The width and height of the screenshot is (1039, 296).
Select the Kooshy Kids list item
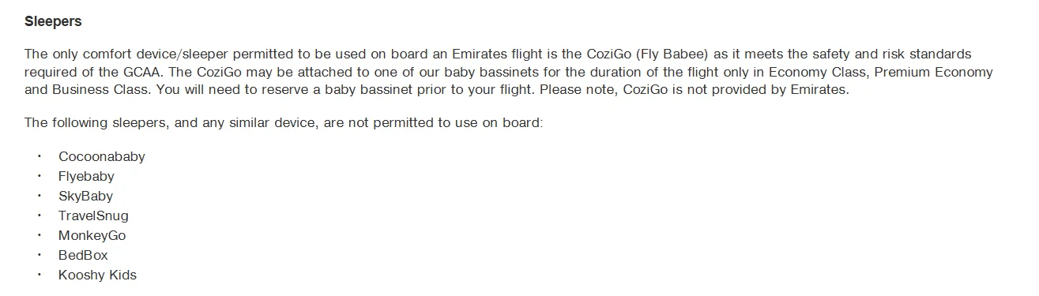[x=97, y=275]
